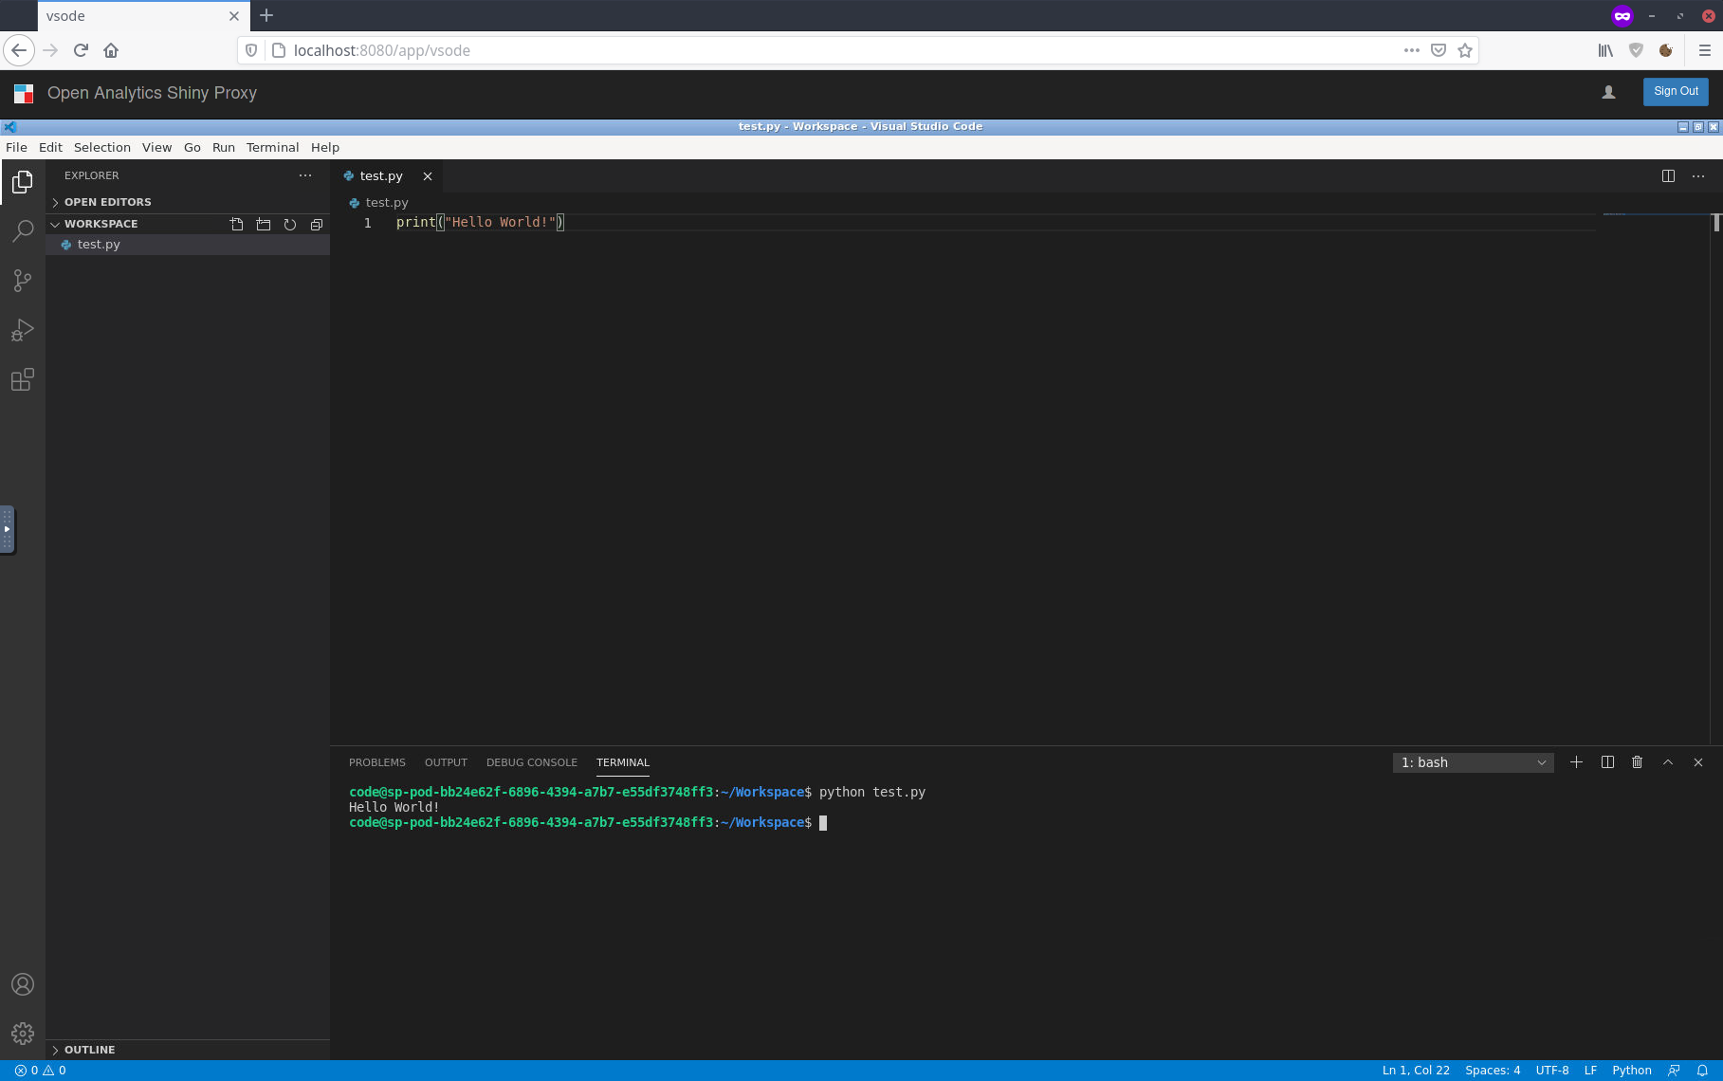Open the user profile icon in Shiny Proxy
Viewport: 1723px width, 1081px height.
(1608, 92)
